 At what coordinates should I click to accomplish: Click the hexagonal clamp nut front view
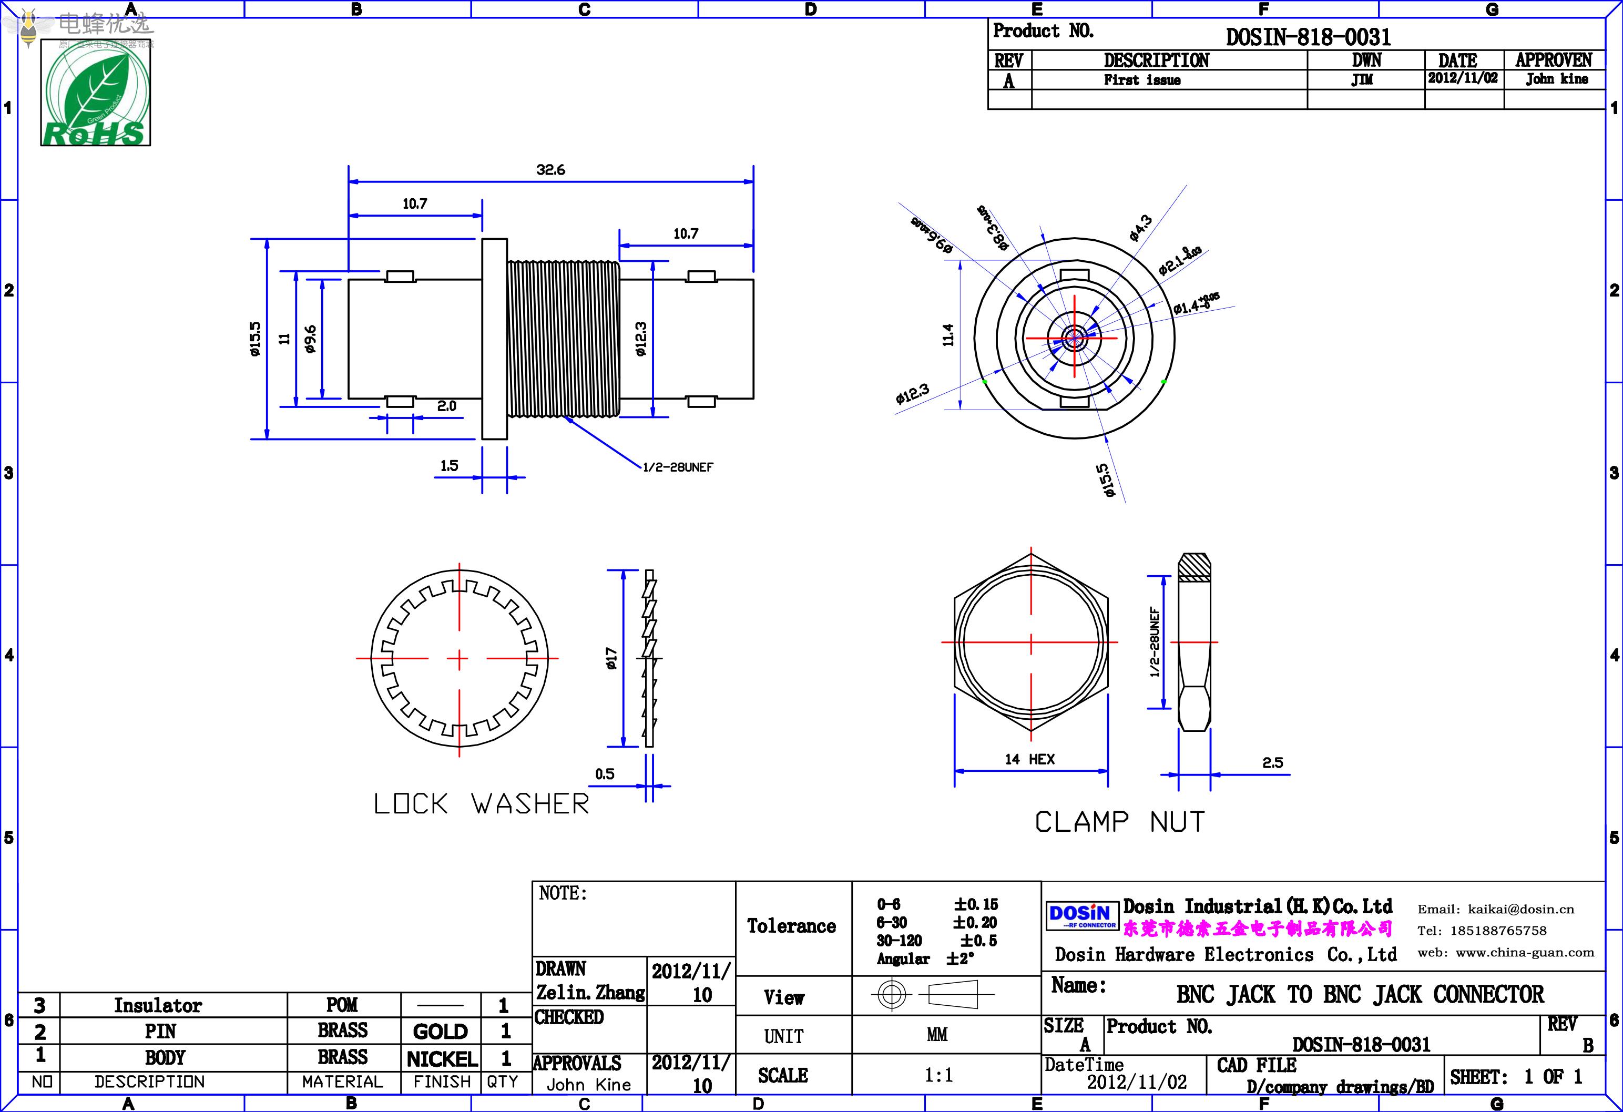[x=1031, y=642]
